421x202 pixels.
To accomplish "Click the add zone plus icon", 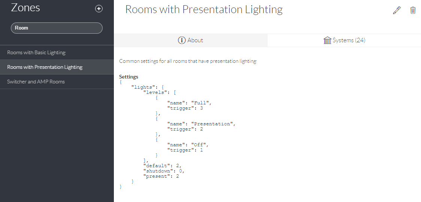I will pos(99,9).
